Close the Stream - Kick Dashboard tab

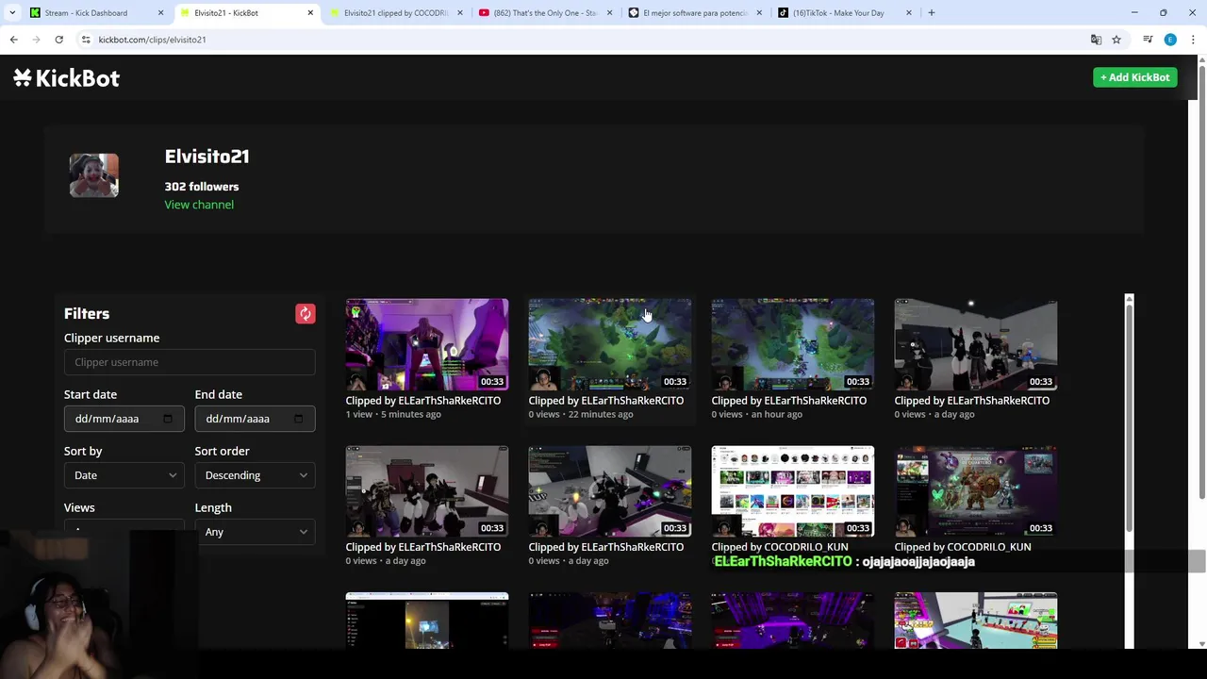[160, 13]
